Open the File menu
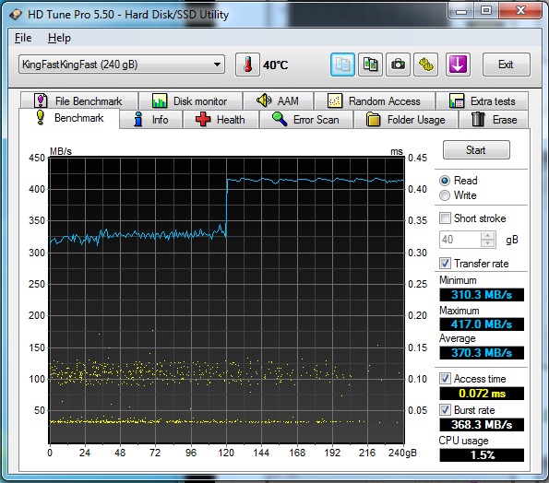549x483 pixels. (23, 38)
